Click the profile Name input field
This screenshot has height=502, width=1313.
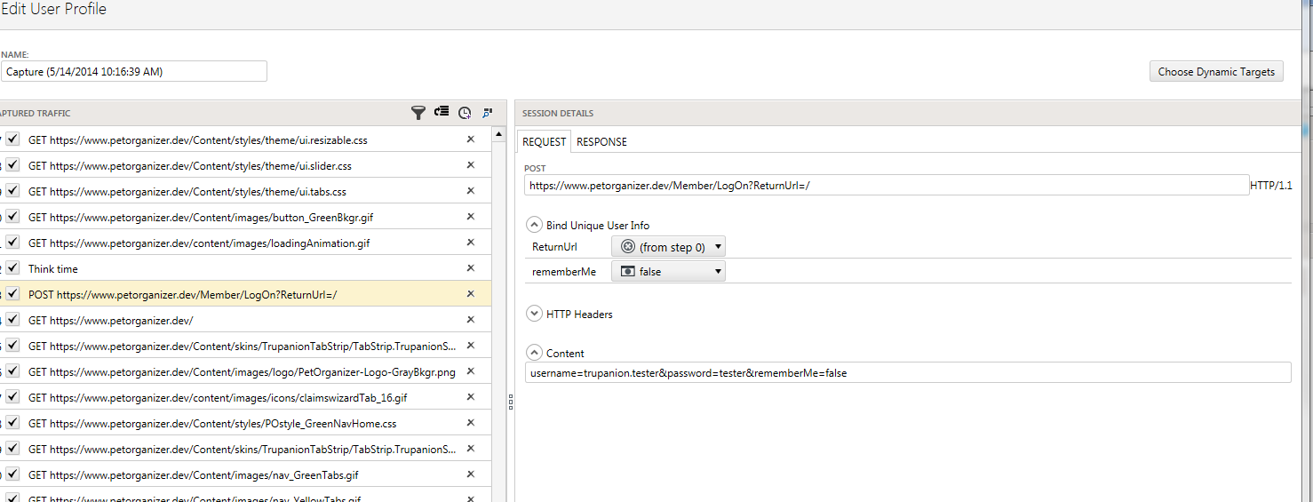point(133,72)
